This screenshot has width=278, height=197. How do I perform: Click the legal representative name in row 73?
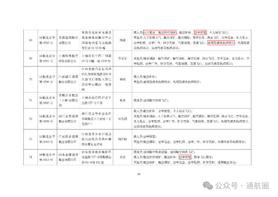point(122,139)
